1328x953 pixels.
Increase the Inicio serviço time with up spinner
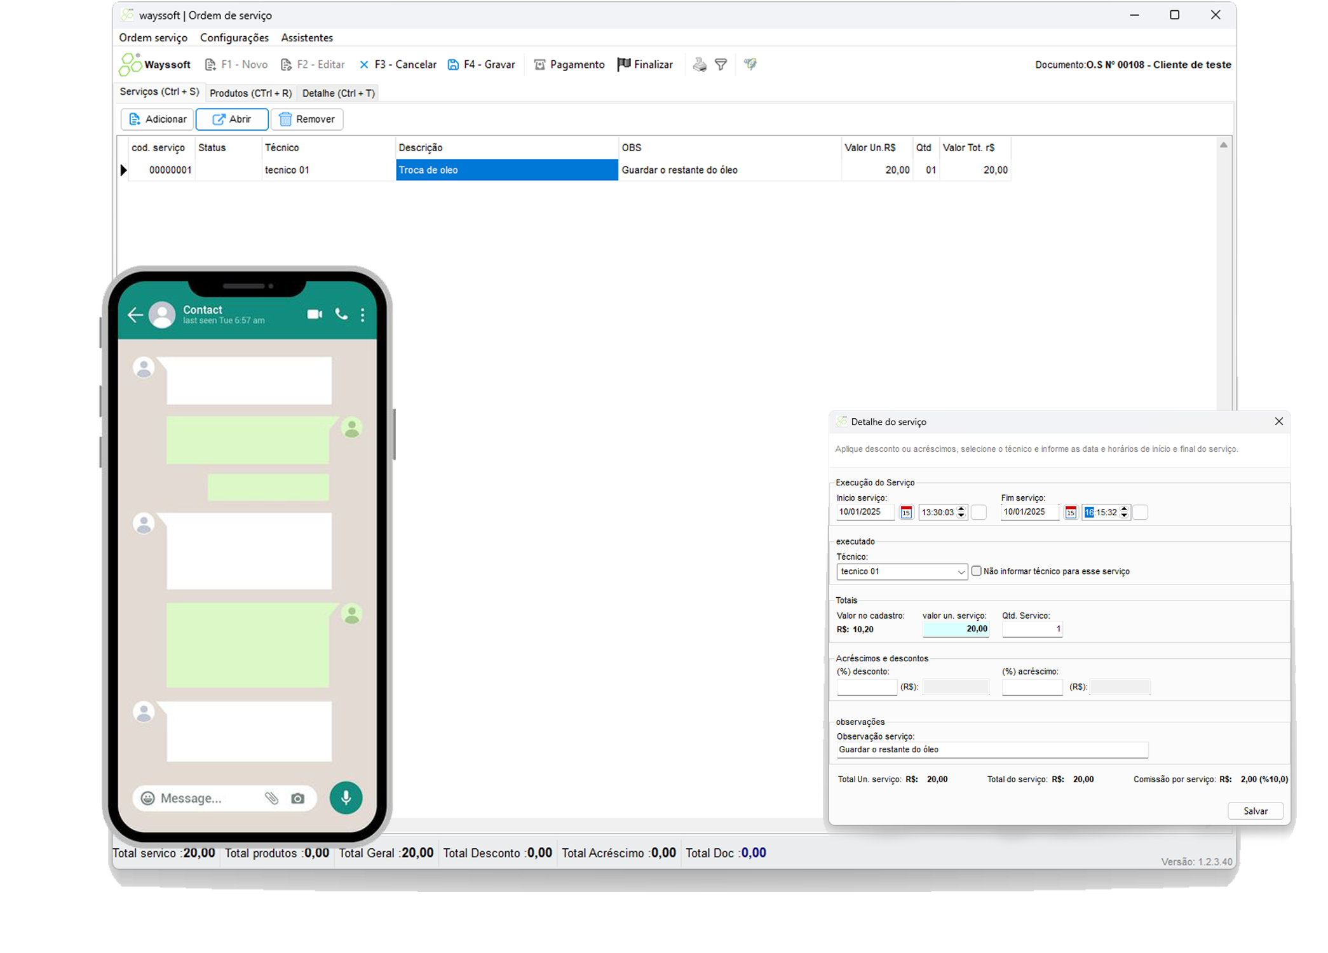coord(961,508)
